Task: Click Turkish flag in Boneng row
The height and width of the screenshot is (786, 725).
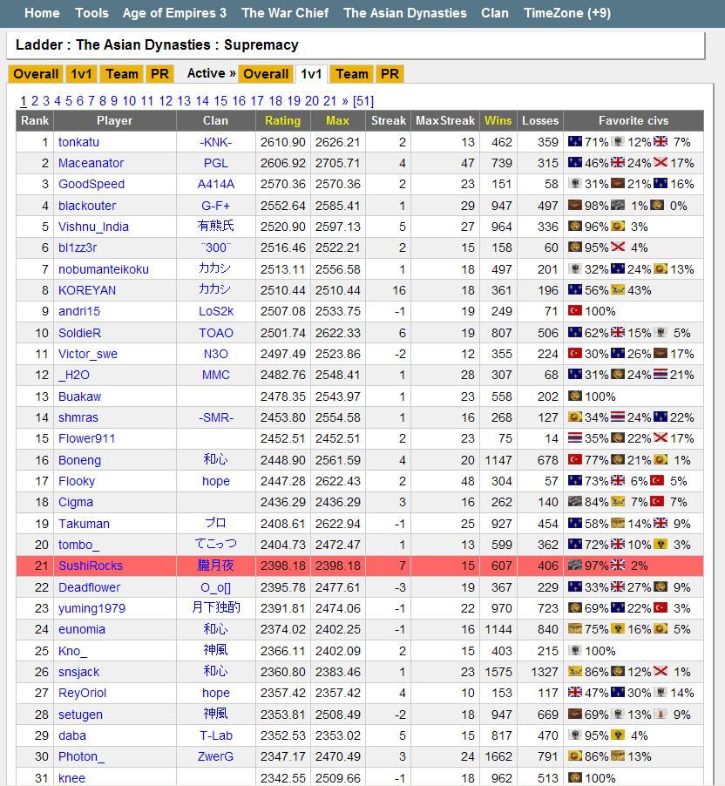Action: click(574, 460)
